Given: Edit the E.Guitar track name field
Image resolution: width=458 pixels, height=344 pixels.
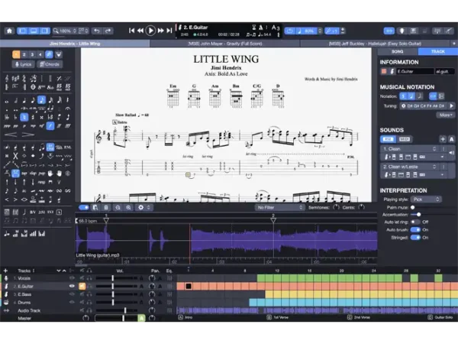Looking at the screenshot, I should tap(414, 71).
